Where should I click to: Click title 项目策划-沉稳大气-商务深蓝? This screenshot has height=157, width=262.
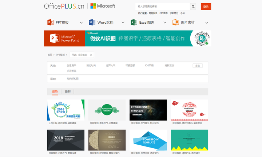[x=63, y=153]
